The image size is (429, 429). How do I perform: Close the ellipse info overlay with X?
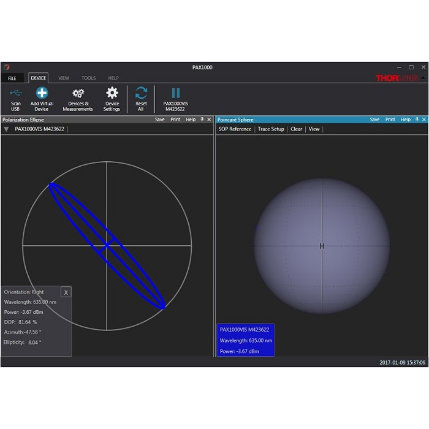66,292
